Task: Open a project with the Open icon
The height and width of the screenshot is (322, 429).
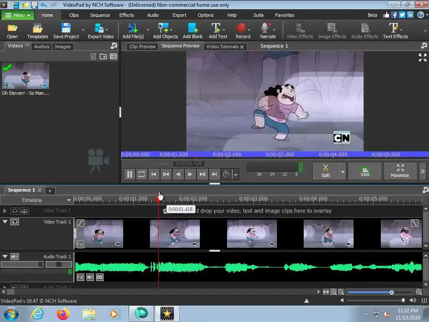Action: click(x=12, y=31)
